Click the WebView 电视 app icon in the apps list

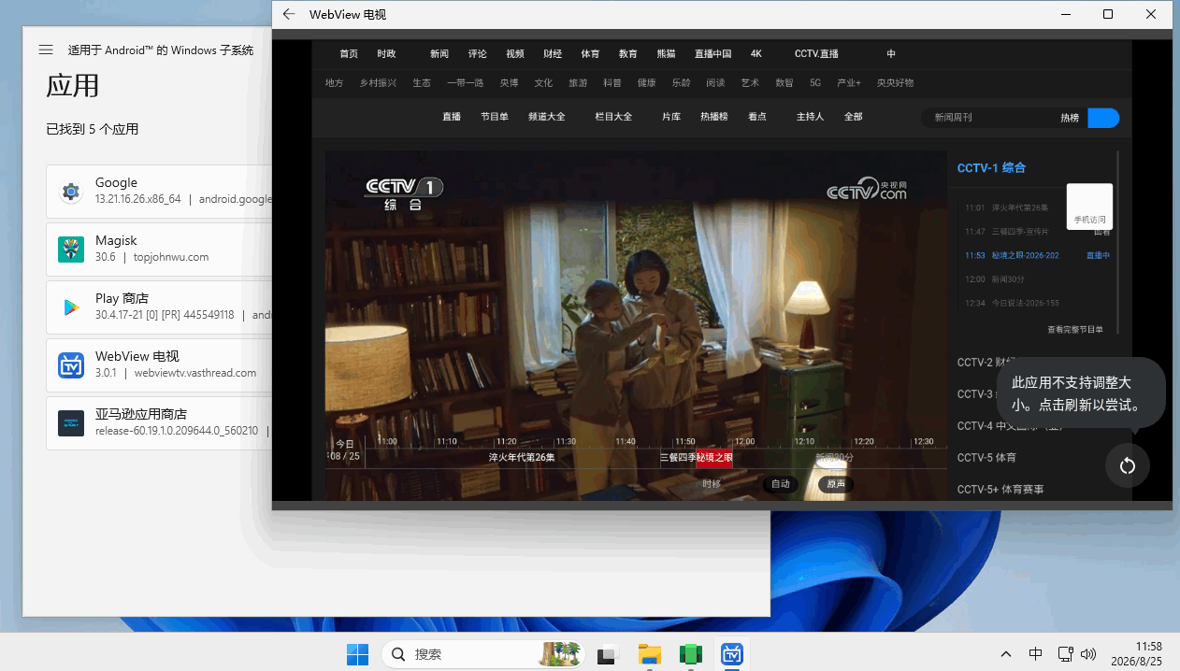[71, 365]
